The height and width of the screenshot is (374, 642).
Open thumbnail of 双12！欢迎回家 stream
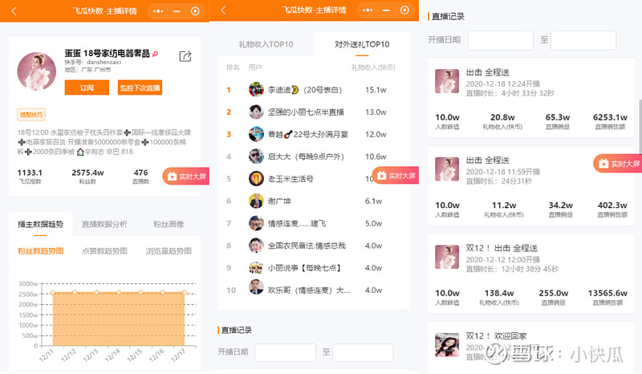point(447,345)
